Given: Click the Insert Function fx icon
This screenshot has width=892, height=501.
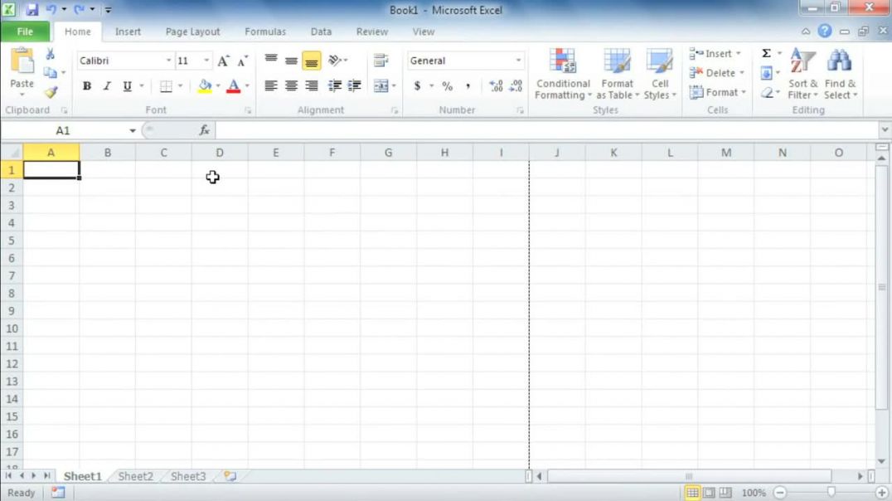Looking at the screenshot, I should point(204,130).
